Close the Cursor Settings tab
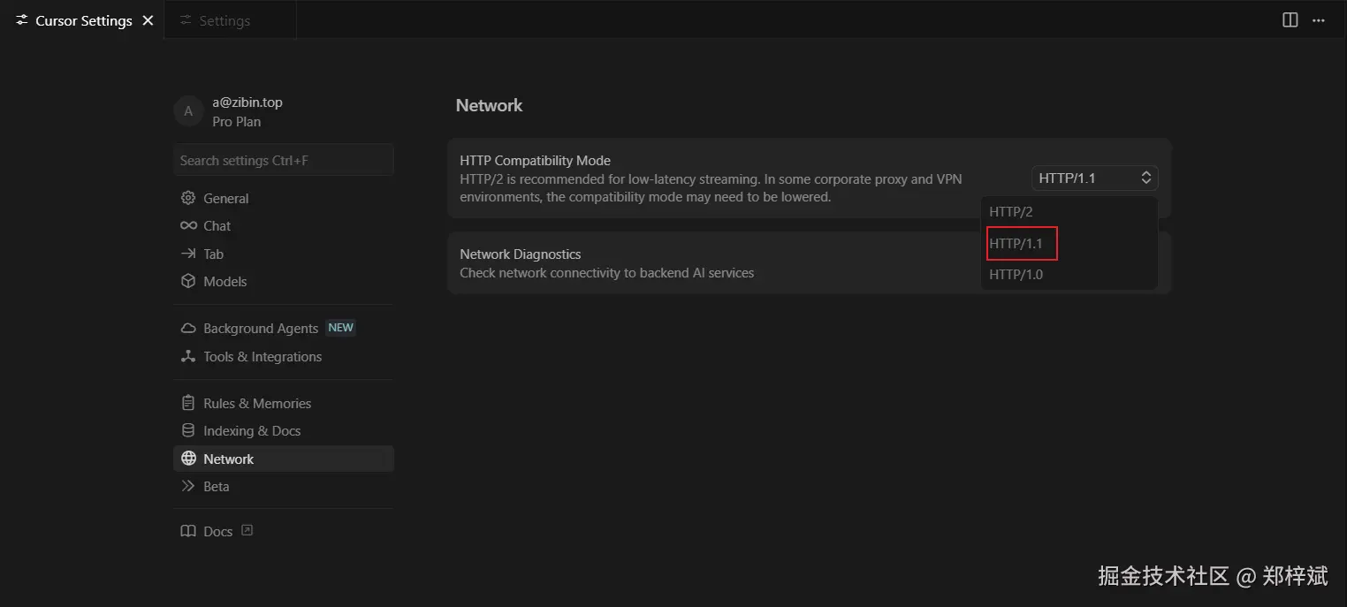Screen dimensions: 1347x607 click(x=148, y=20)
